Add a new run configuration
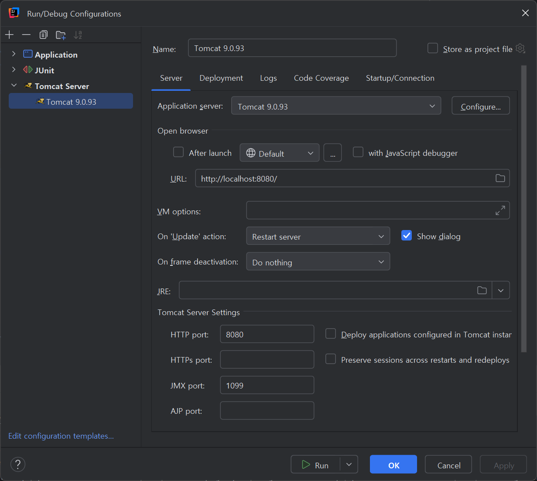 [x=10, y=35]
